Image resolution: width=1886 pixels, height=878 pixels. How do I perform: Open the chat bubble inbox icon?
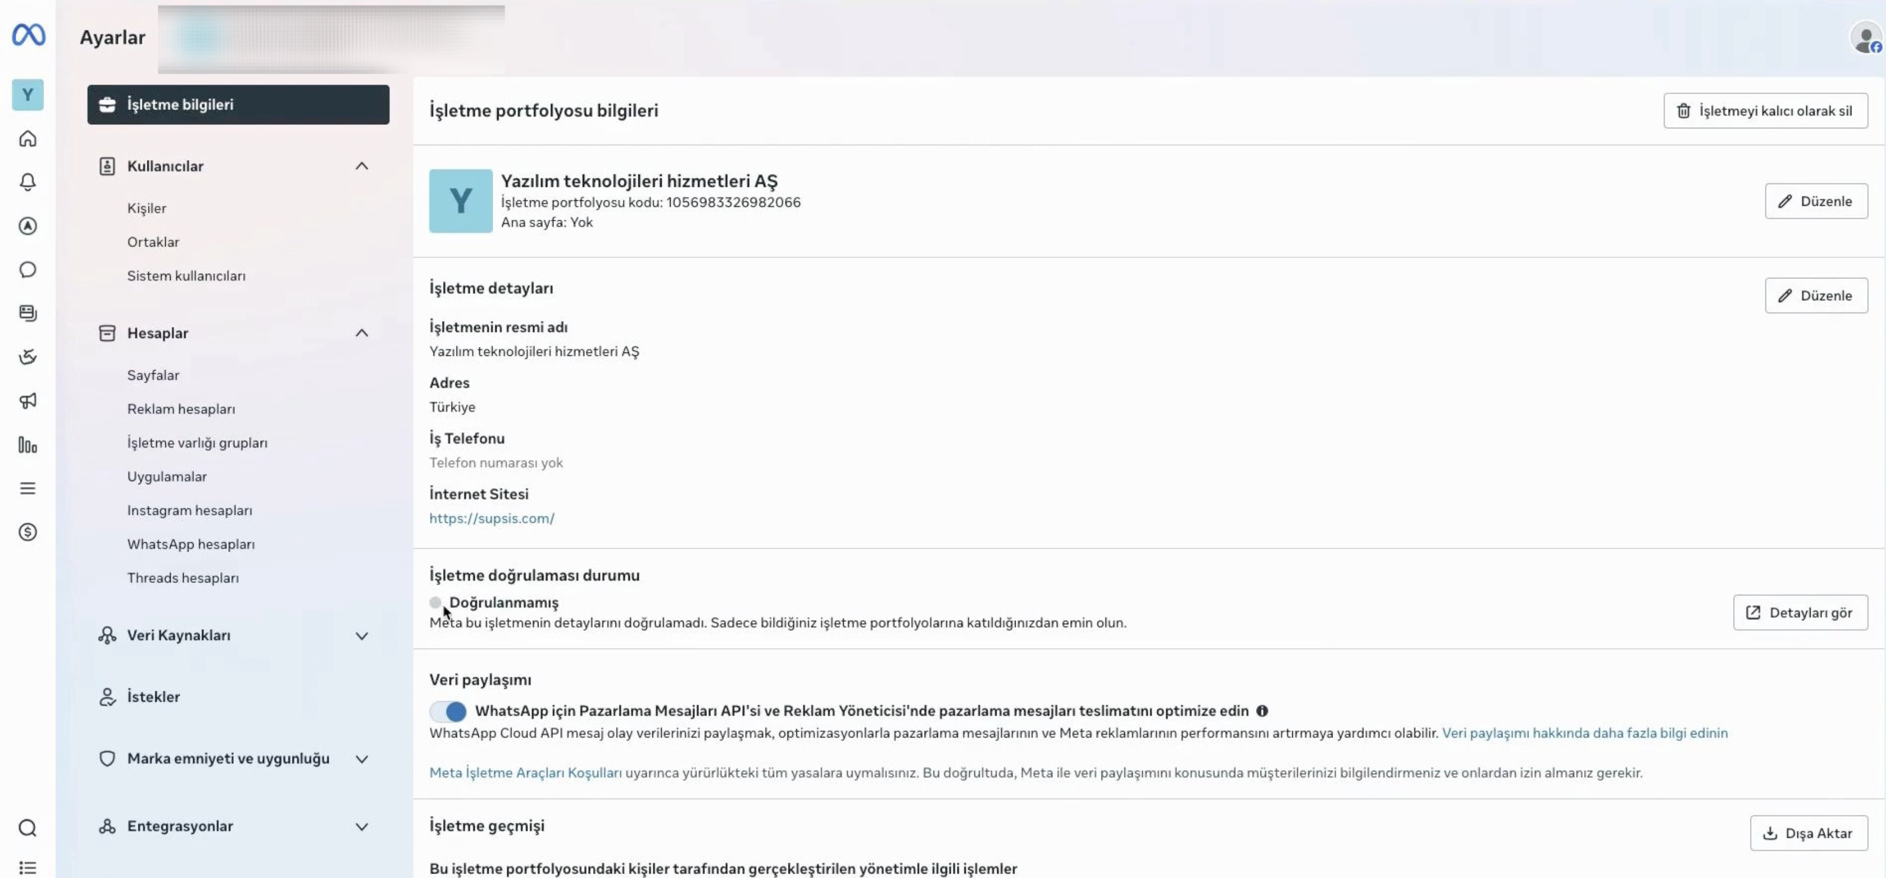[28, 269]
